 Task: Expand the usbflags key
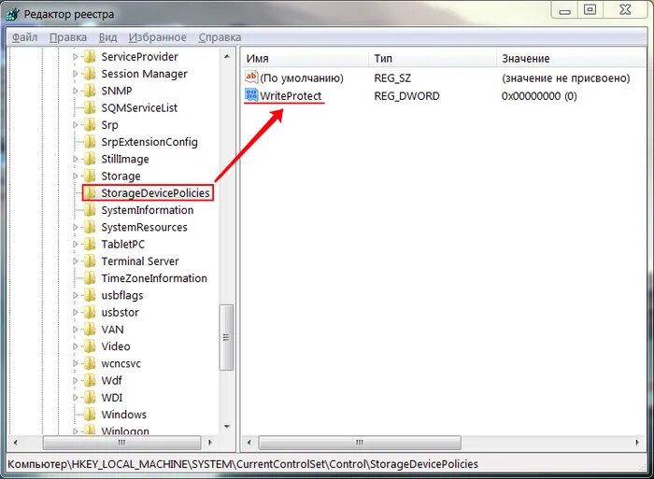coord(75,295)
